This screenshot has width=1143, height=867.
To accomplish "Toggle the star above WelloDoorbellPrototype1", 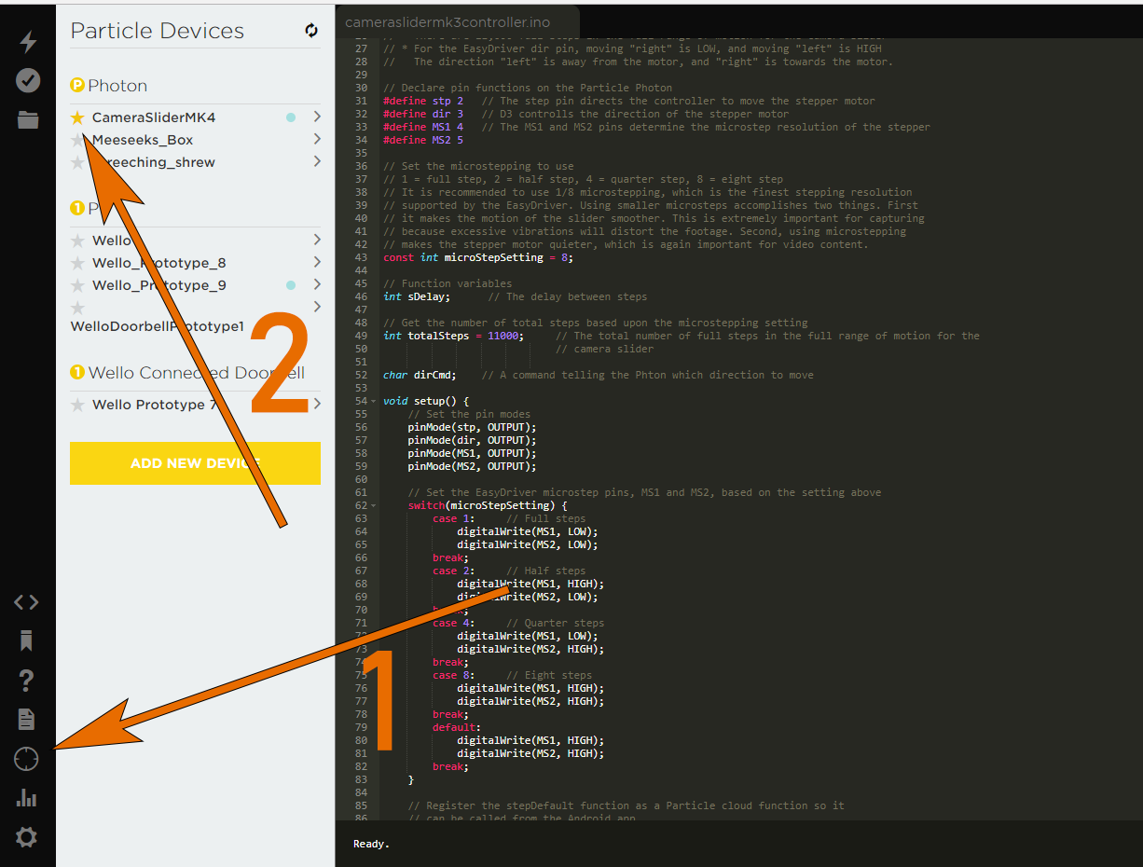I will click(77, 308).
